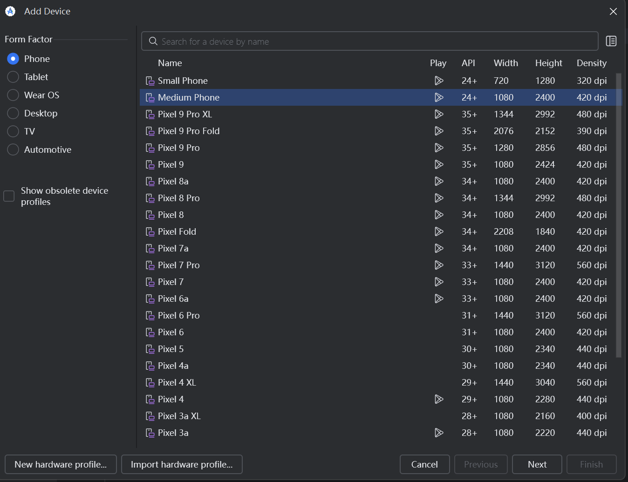The height and width of the screenshot is (482, 628).
Task: Click the Play Store icon for Pixel 3a
Action: pyautogui.click(x=438, y=433)
